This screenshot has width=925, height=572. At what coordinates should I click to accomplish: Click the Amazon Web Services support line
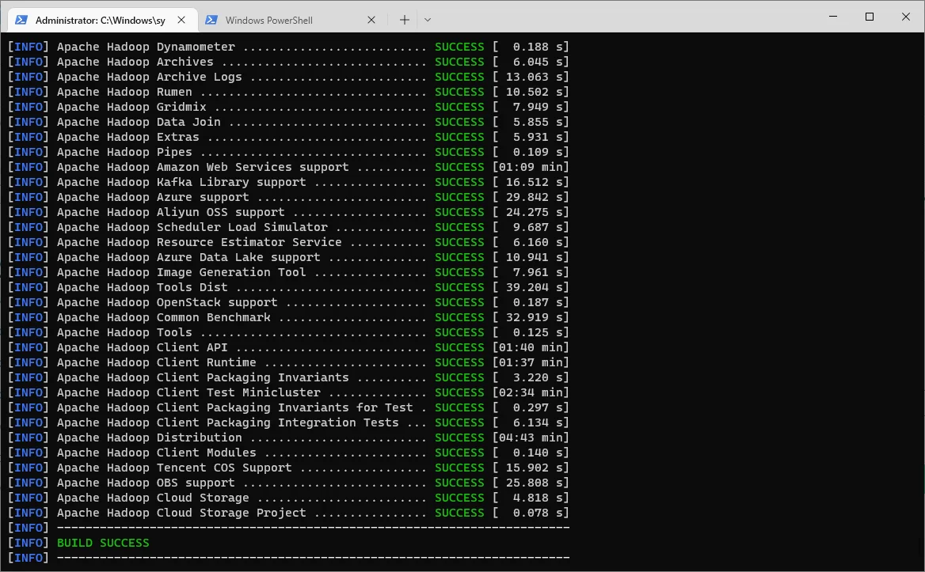[202, 167]
